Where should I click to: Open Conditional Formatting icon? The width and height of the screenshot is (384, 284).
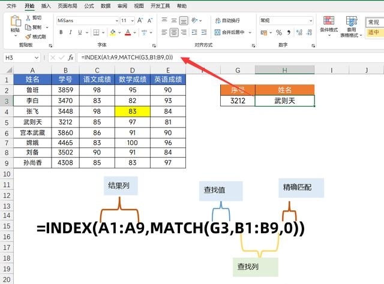[x=329, y=20]
